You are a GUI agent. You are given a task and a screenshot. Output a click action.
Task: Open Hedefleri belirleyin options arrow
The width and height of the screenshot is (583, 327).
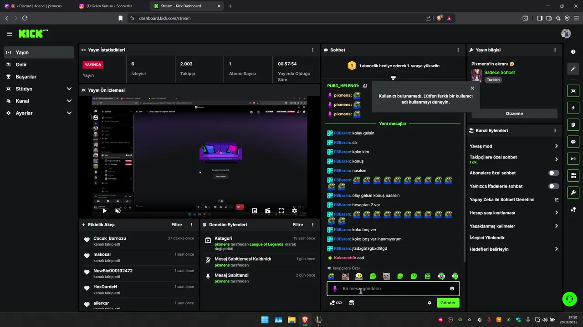557,249
